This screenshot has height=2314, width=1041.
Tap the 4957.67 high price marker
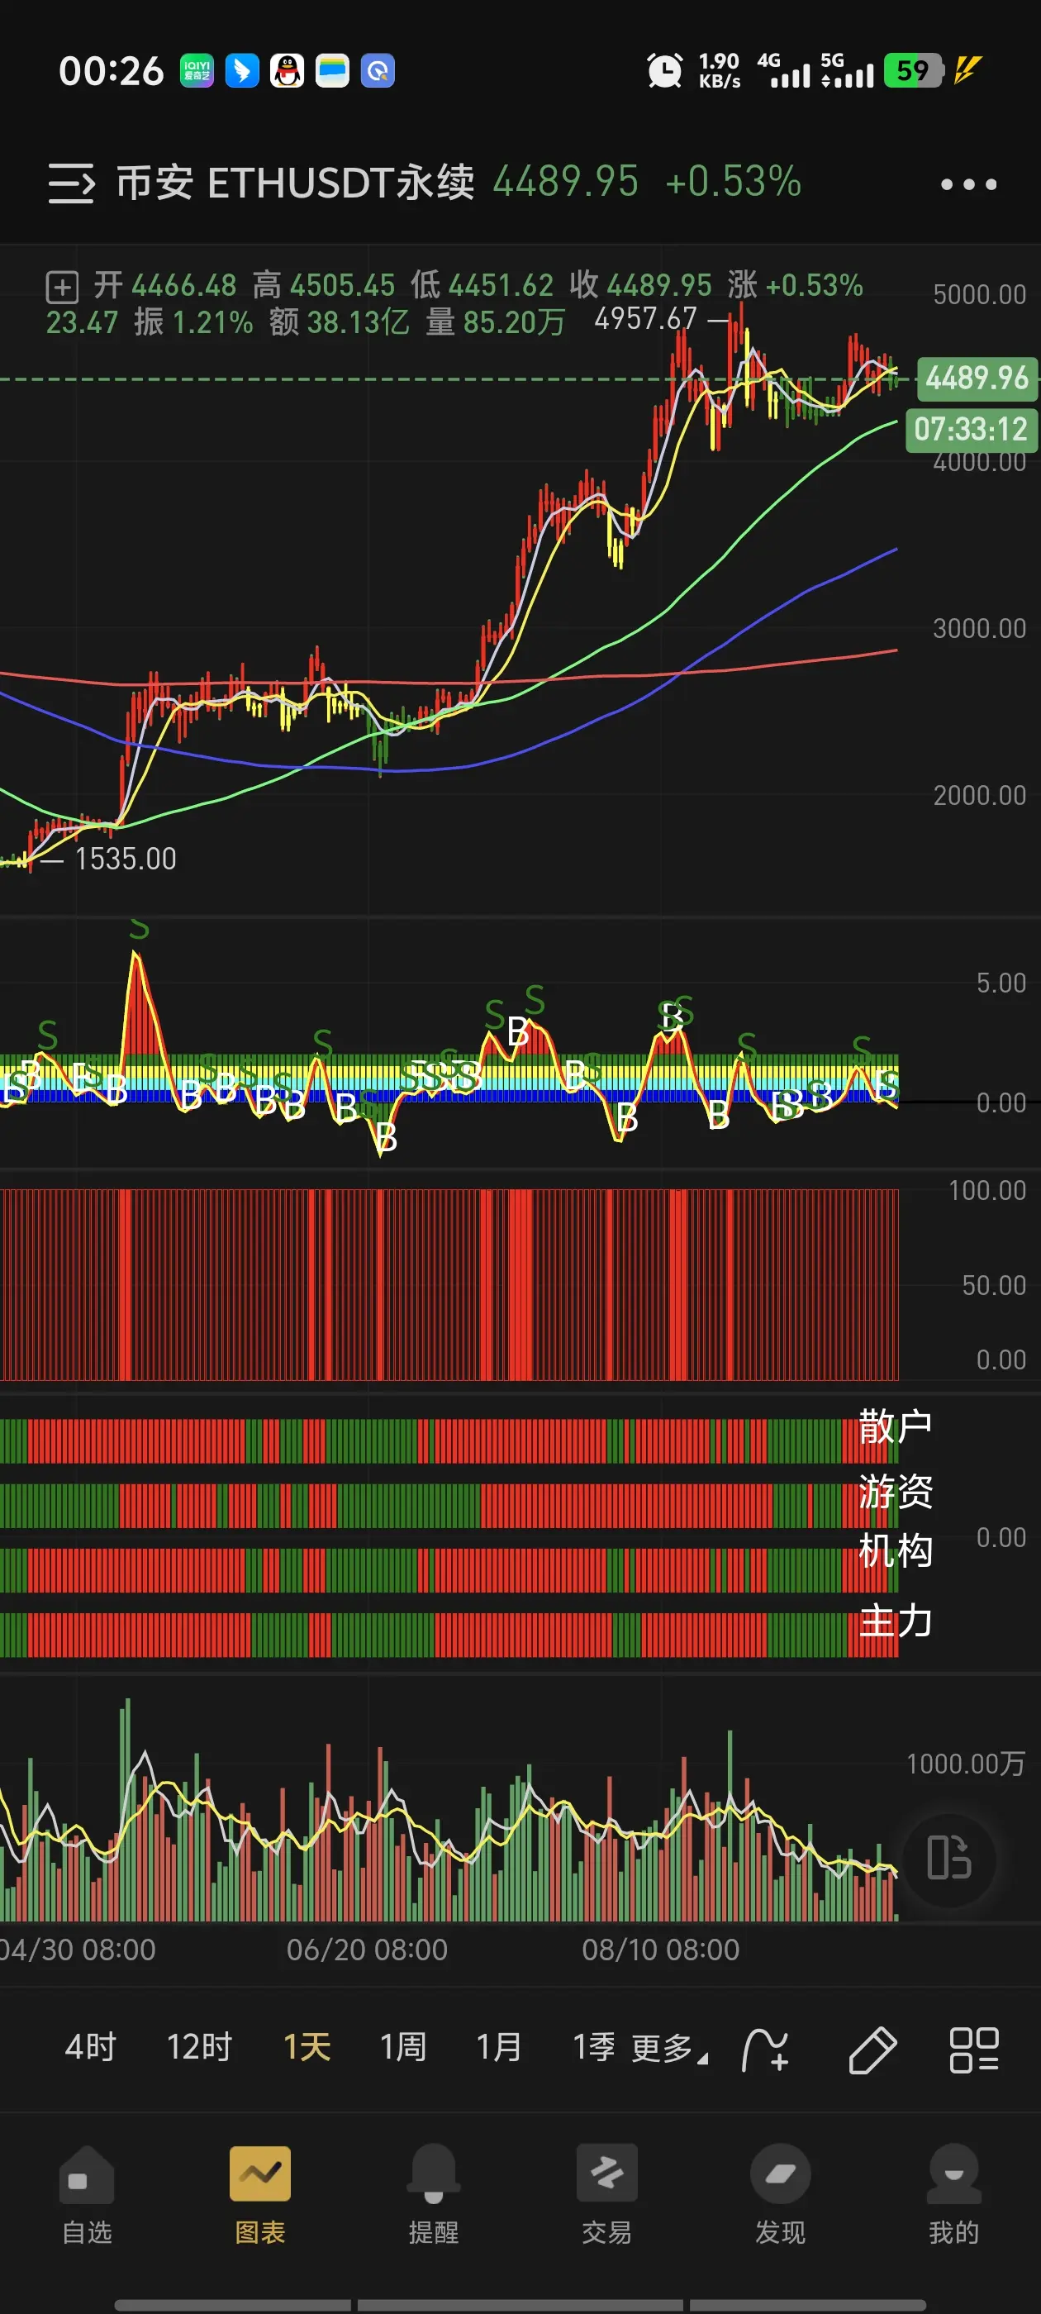coord(646,319)
